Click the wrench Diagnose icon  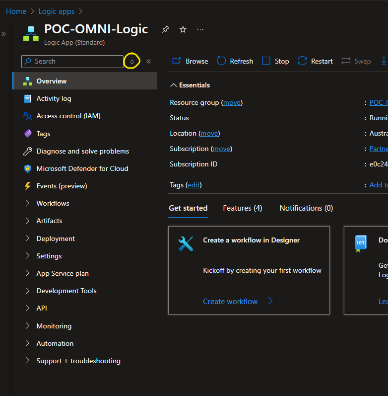pyautogui.click(x=27, y=151)
